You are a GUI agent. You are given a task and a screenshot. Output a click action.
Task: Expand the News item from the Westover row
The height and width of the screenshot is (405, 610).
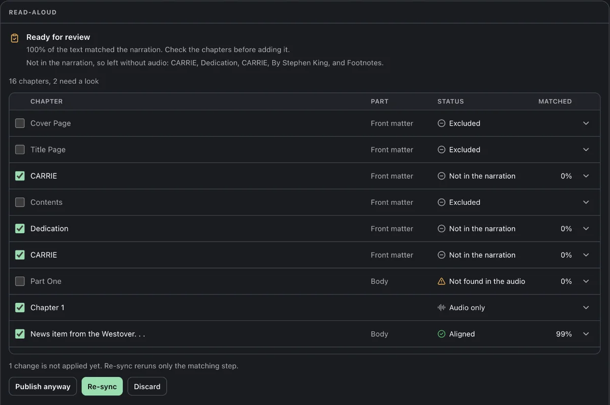[586, 334]
